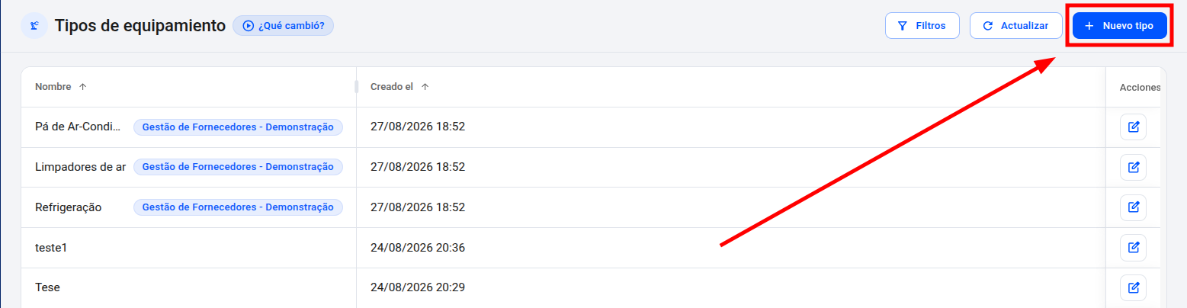Click the Nombre column resize handle
The height and width of the screenshot is (308, 1187).
(x=356, y=87)
